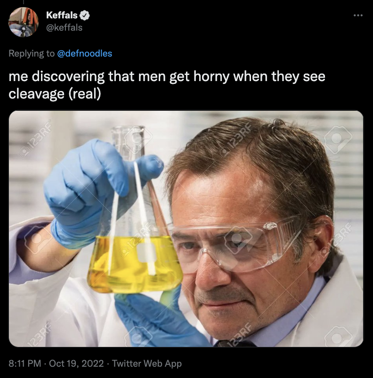Open the attached scientist photo
This screenshot has width=373, height=378.
click(x=186, y=229)
